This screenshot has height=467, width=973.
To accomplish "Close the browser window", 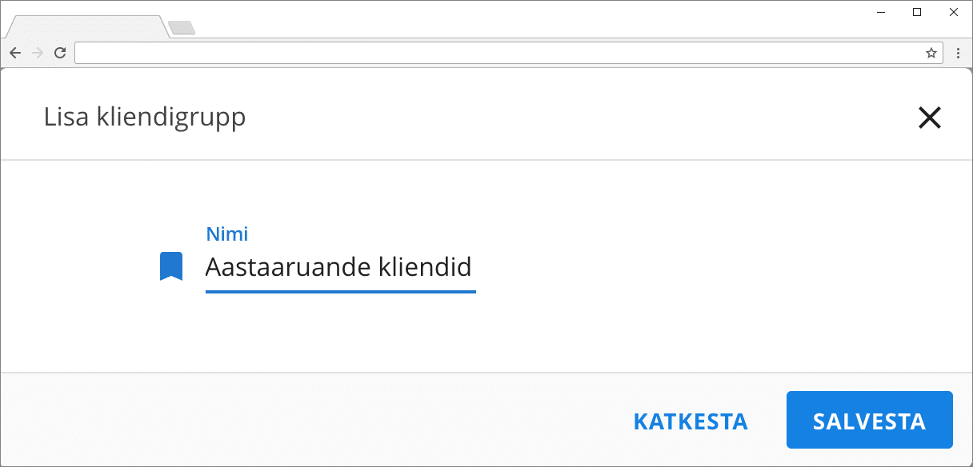I will point(954,12).
